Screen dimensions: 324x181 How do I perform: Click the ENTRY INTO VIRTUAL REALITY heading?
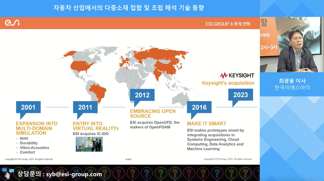click(96, 126)
